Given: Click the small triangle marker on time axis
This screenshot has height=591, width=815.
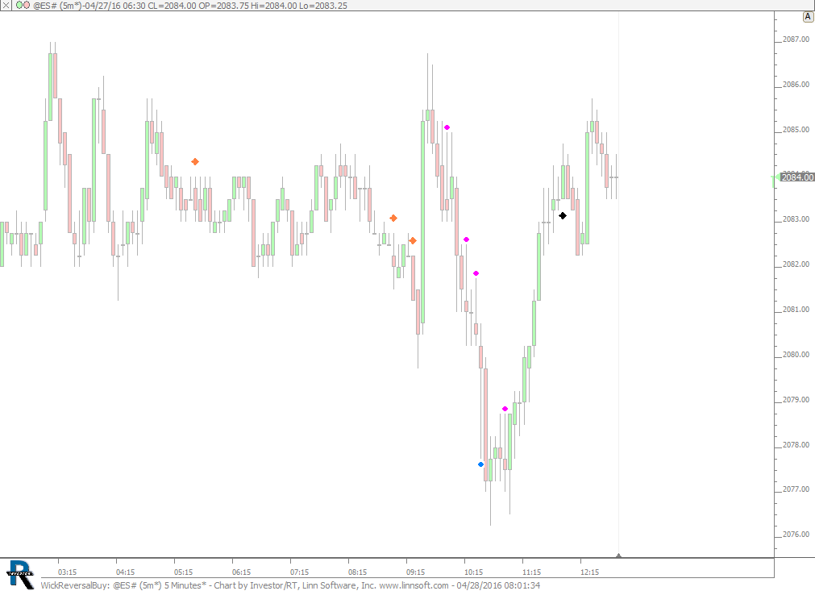Looking at the screenshot, I should (x=618, y=556).
